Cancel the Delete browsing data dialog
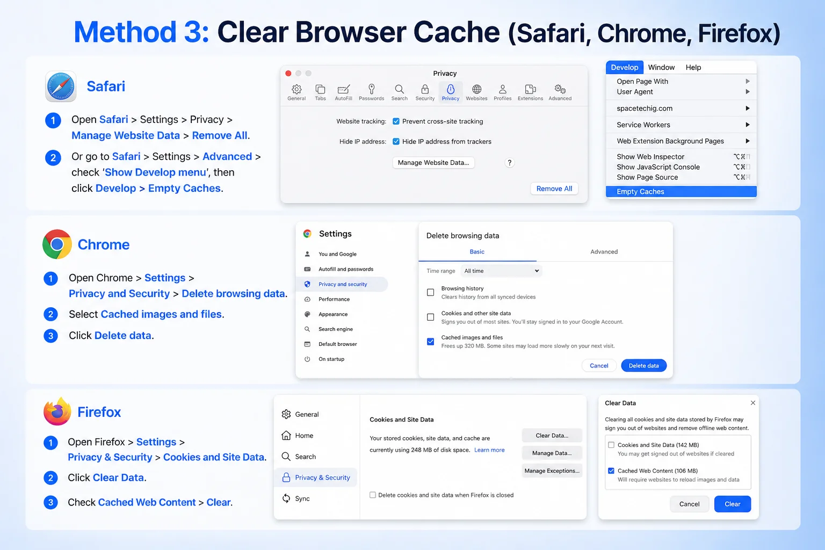This screenshot has height=550, width=825. coord(599,366)
